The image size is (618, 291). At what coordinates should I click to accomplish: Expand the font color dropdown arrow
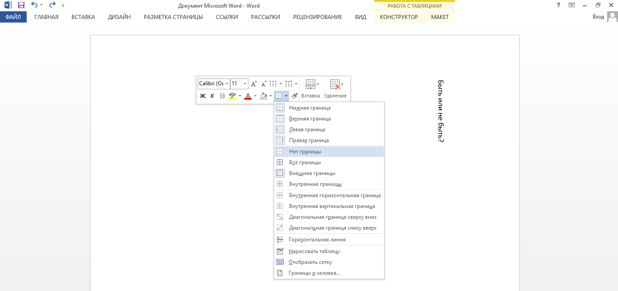coord(255,96)
